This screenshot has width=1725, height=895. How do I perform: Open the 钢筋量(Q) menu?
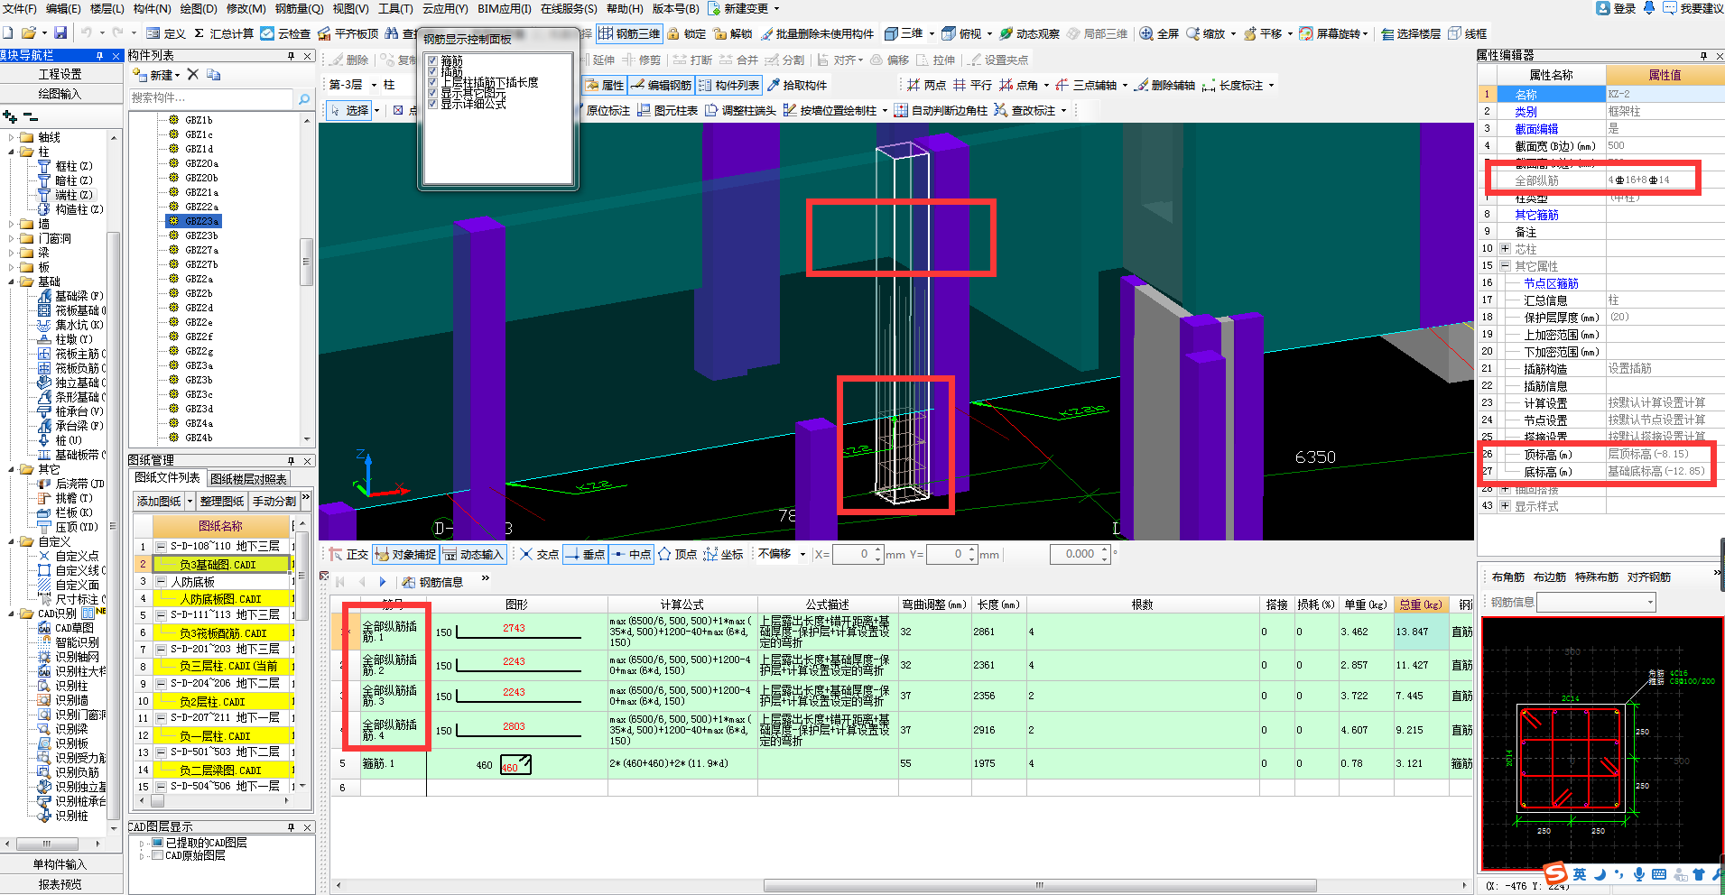click(x=299, y=8)
